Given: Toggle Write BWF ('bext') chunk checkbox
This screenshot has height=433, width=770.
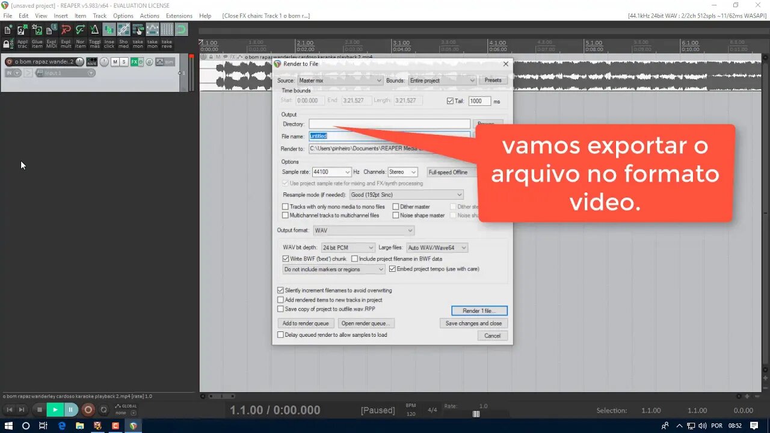Looking at the screenshot, I should [286, 259].
